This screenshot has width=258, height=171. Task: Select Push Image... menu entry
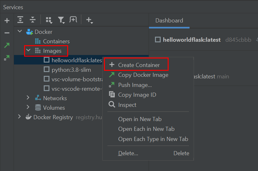click(135, 85)
